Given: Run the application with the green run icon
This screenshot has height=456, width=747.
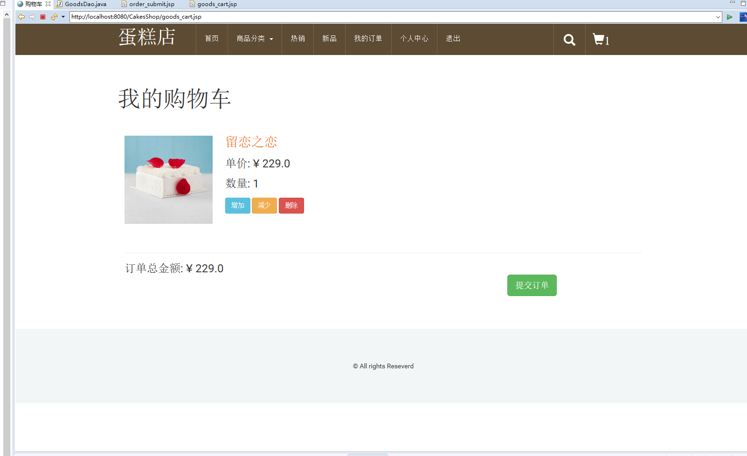Looking at the screenshot, I should tap(730, 16).
